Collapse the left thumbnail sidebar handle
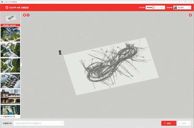 (21, 65)
